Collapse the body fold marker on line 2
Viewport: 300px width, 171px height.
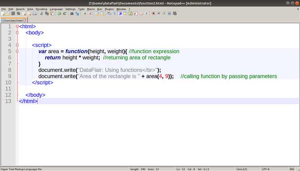(x=17, y=32)
